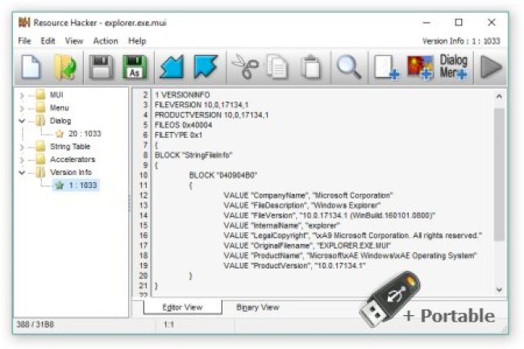Switch to the Editor View tab
Viewport: 524px width, 349px height.
[x=182, y=307]
